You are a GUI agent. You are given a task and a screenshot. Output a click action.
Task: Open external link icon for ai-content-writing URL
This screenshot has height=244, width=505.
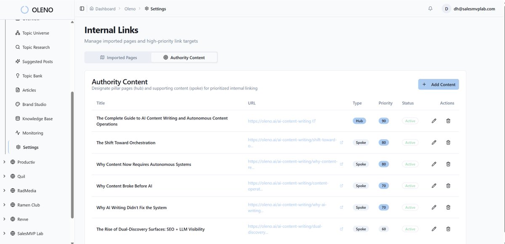tap(314, 121)
